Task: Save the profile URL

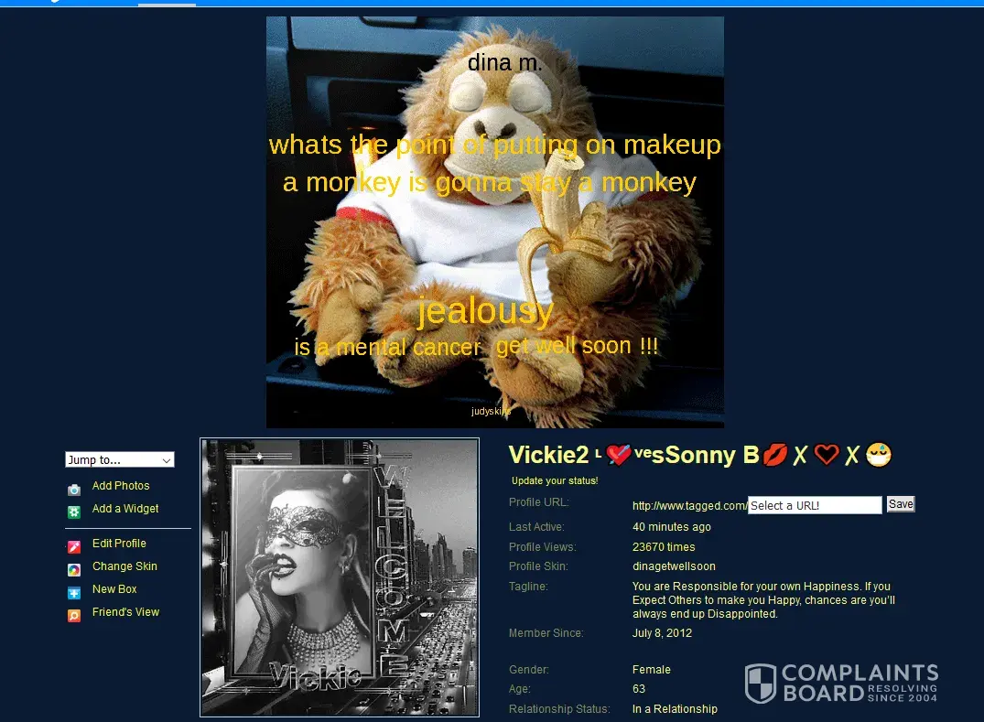Action: pos(901,504)
